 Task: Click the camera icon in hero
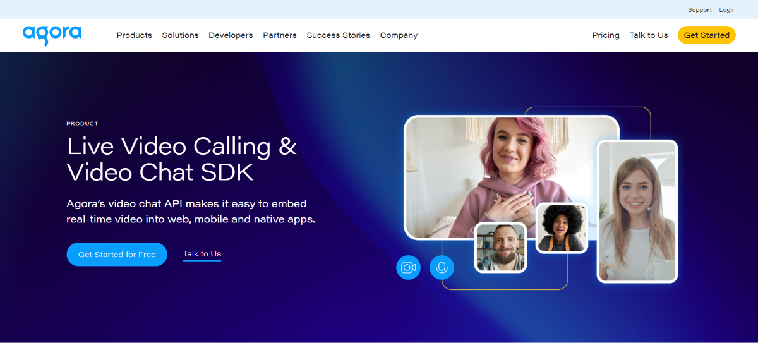click(x=409, y=267)
